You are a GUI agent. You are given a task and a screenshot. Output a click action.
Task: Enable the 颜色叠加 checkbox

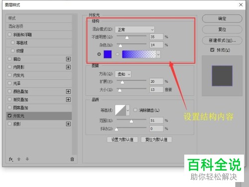pos(9,91)
